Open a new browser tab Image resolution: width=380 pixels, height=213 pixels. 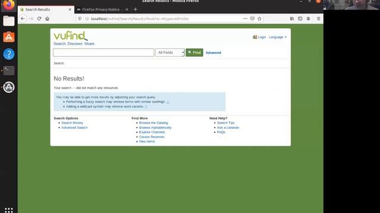pos(135,9)
